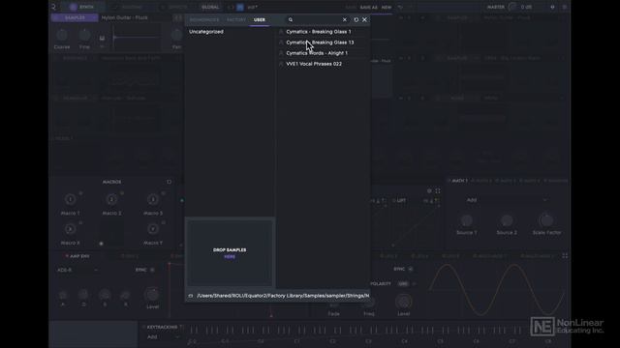Click the NEW preset button
Viewport: 620px width, 348px height.
(387, 7)
